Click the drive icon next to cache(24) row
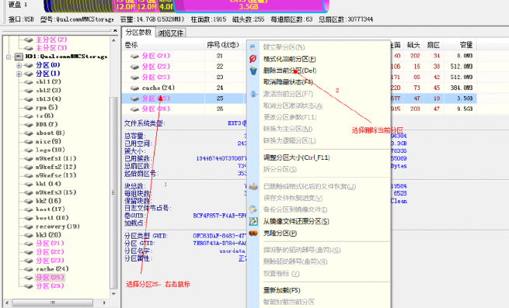The image size is (509, 308). pos(134,88)
